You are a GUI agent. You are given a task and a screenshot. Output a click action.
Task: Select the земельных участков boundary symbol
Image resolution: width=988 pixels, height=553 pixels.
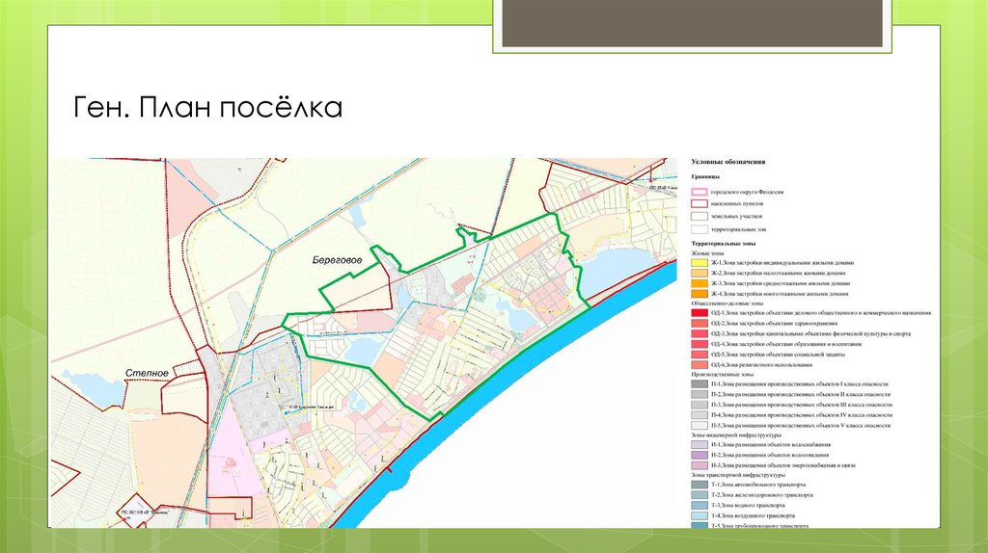click(x=700, y=218)
